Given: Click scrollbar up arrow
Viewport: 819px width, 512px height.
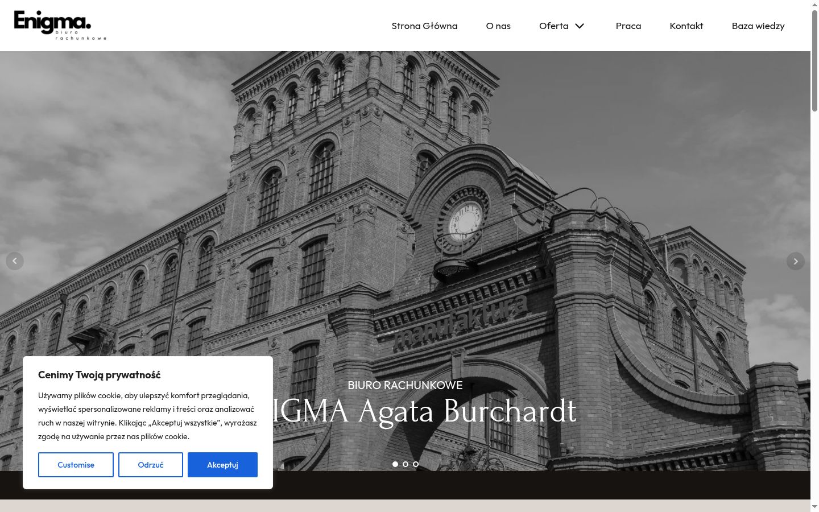Looking at the screenshot, I should pyautogui.click(x=814, y=5).
